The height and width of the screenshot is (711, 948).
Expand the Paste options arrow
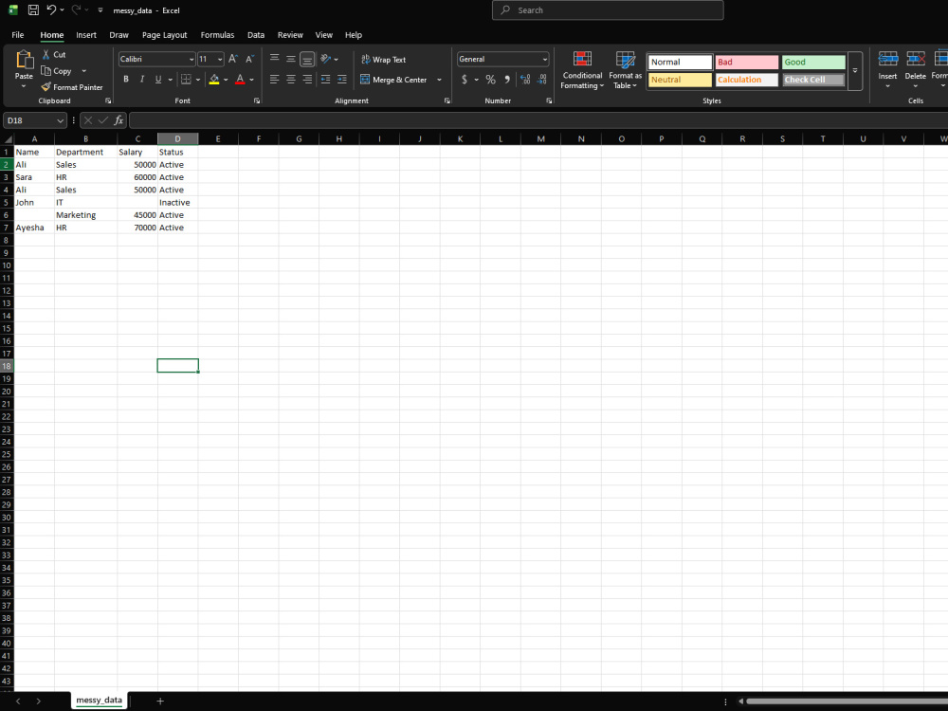point(25,86)
